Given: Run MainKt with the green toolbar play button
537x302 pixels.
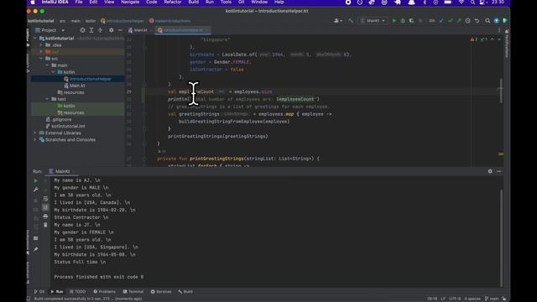Looking at the screenshot, I should [394, 20].
